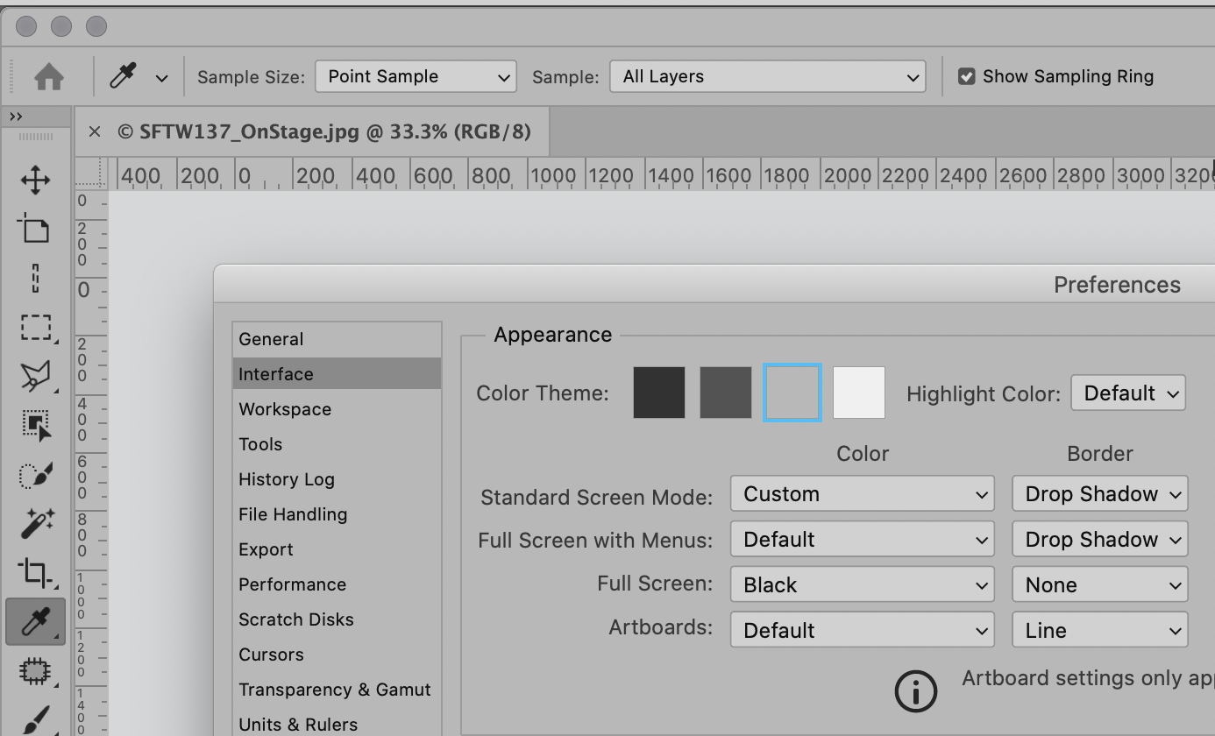
Task: Open the Highlight Color dropdown
Action: 1128,393
